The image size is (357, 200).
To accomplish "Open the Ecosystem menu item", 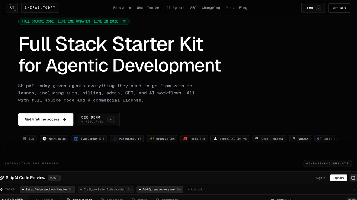I will [x=122, y=8].
